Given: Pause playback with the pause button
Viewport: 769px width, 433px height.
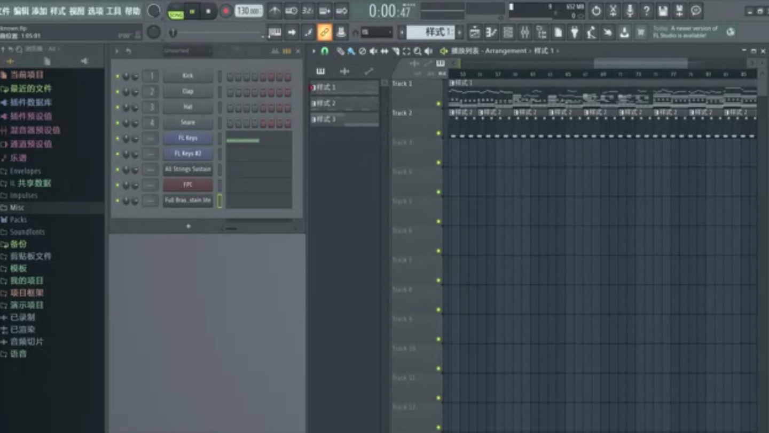Looking at the screenshot, I should point(192,11).
